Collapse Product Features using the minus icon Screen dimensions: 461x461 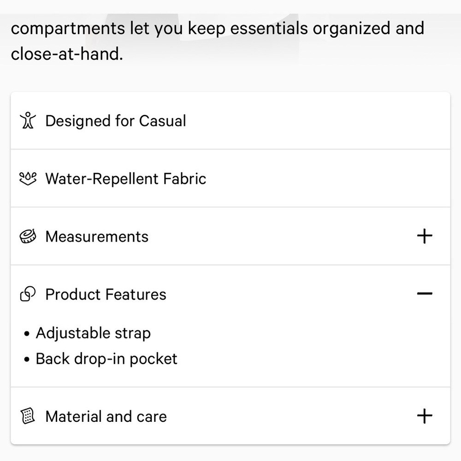tap(424, 294)
